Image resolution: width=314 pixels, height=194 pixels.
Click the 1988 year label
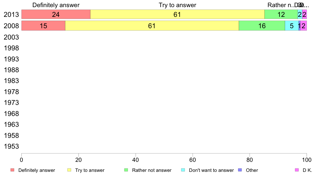coord(11,70)
